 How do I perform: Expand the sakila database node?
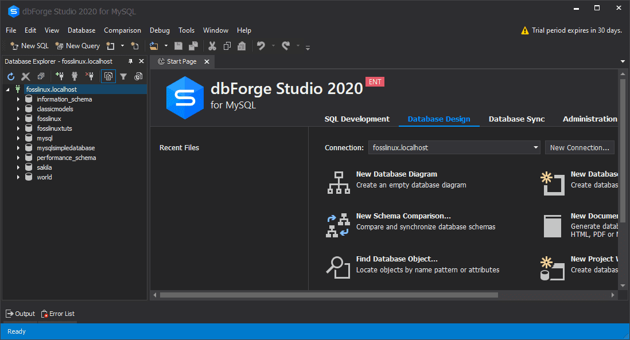[18, 167]
